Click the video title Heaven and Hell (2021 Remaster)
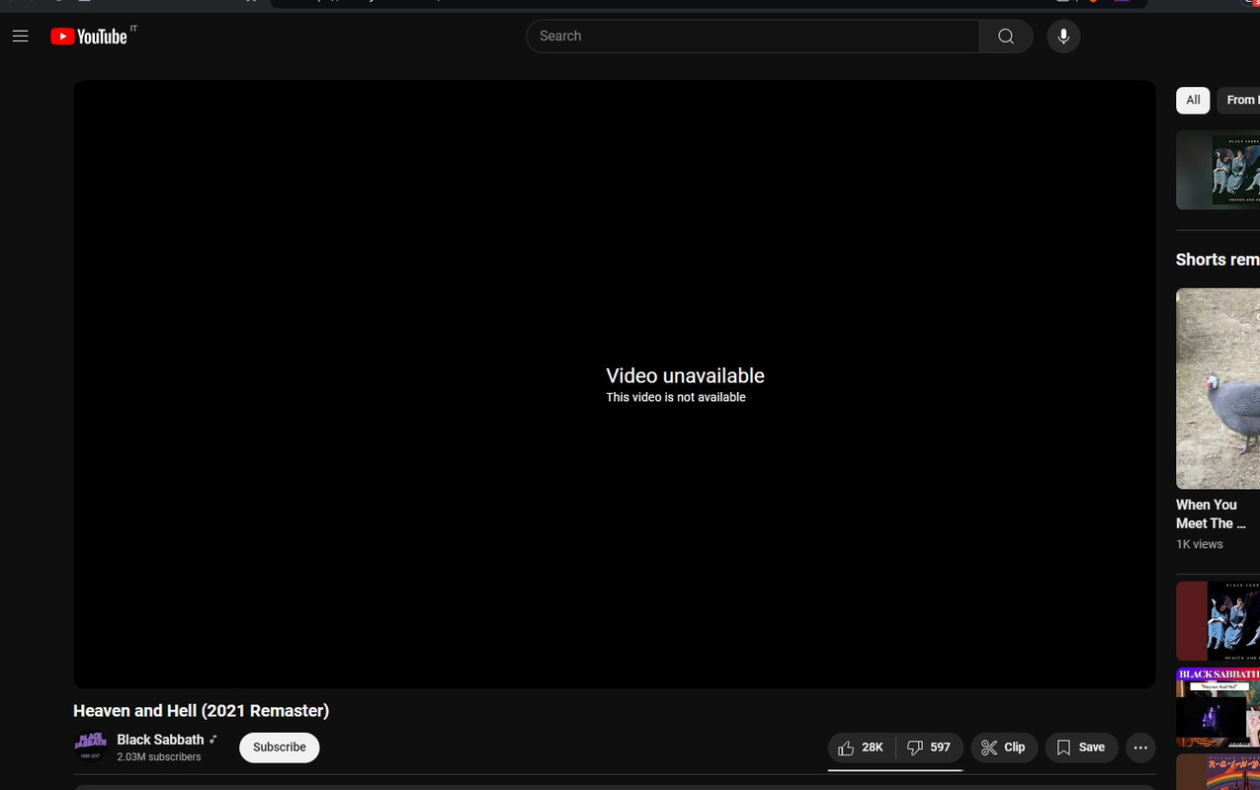The height and width of the screenshot is (790, 1260). pyautogui.click(x=201, y=711)
